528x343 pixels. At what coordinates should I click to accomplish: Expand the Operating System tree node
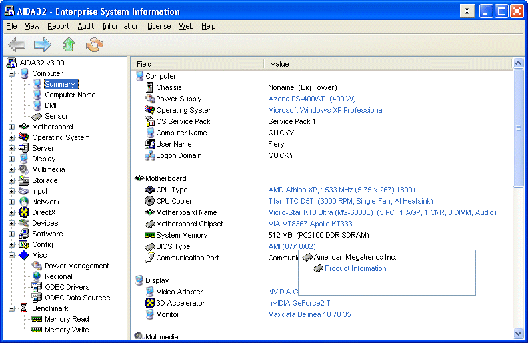coord(11,137)
